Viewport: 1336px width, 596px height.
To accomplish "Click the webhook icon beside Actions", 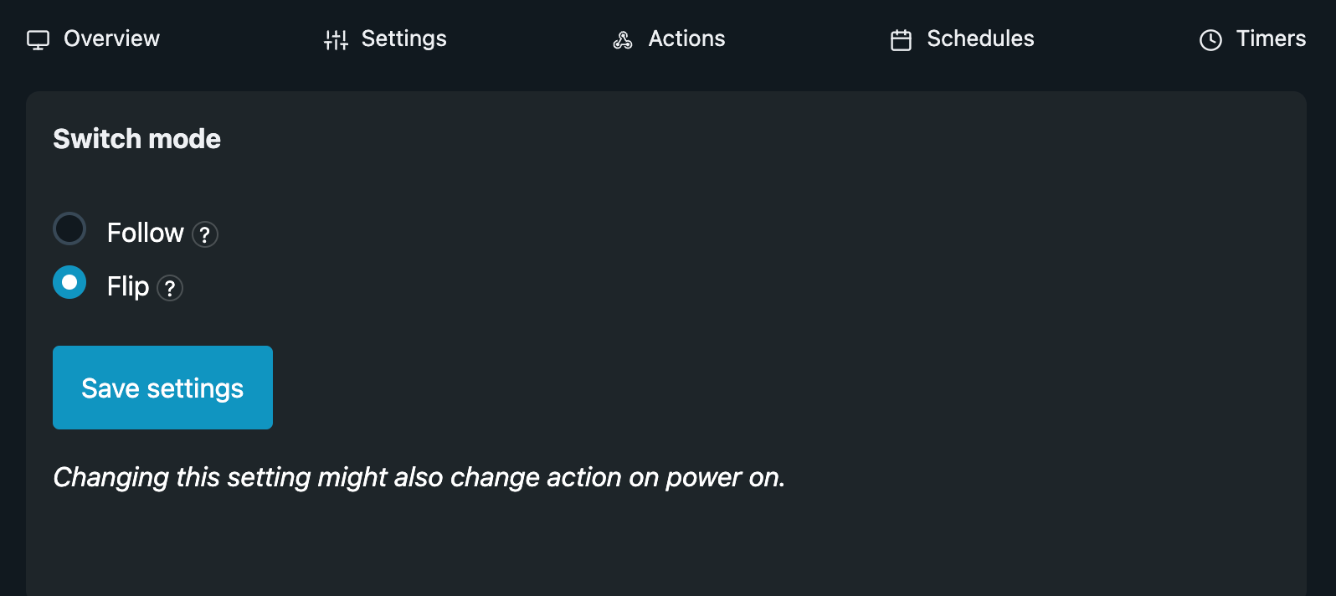I will (x=623, y=39).
